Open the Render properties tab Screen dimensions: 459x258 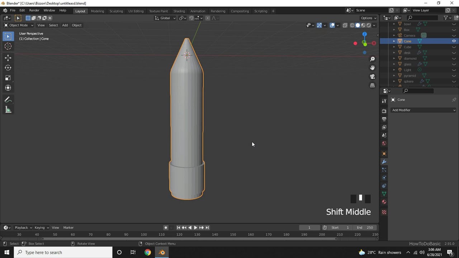point(384,111)
